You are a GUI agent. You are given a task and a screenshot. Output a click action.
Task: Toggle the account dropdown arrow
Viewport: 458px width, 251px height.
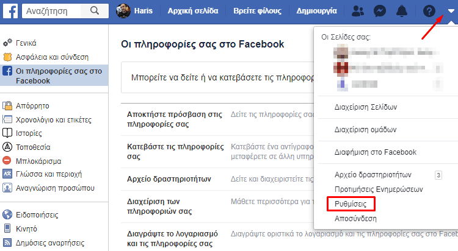point(451,11)
